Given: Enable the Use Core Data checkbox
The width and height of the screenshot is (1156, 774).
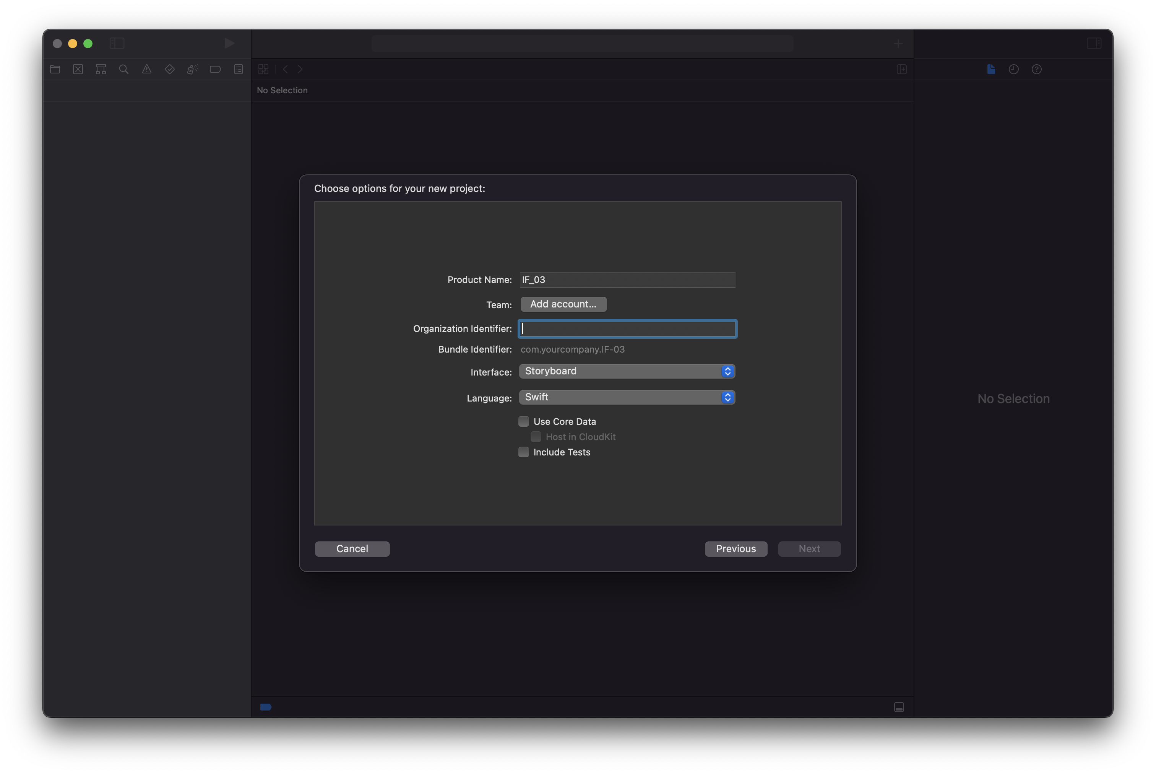Looking at the screenshot, I should click(x=523, y=421).
